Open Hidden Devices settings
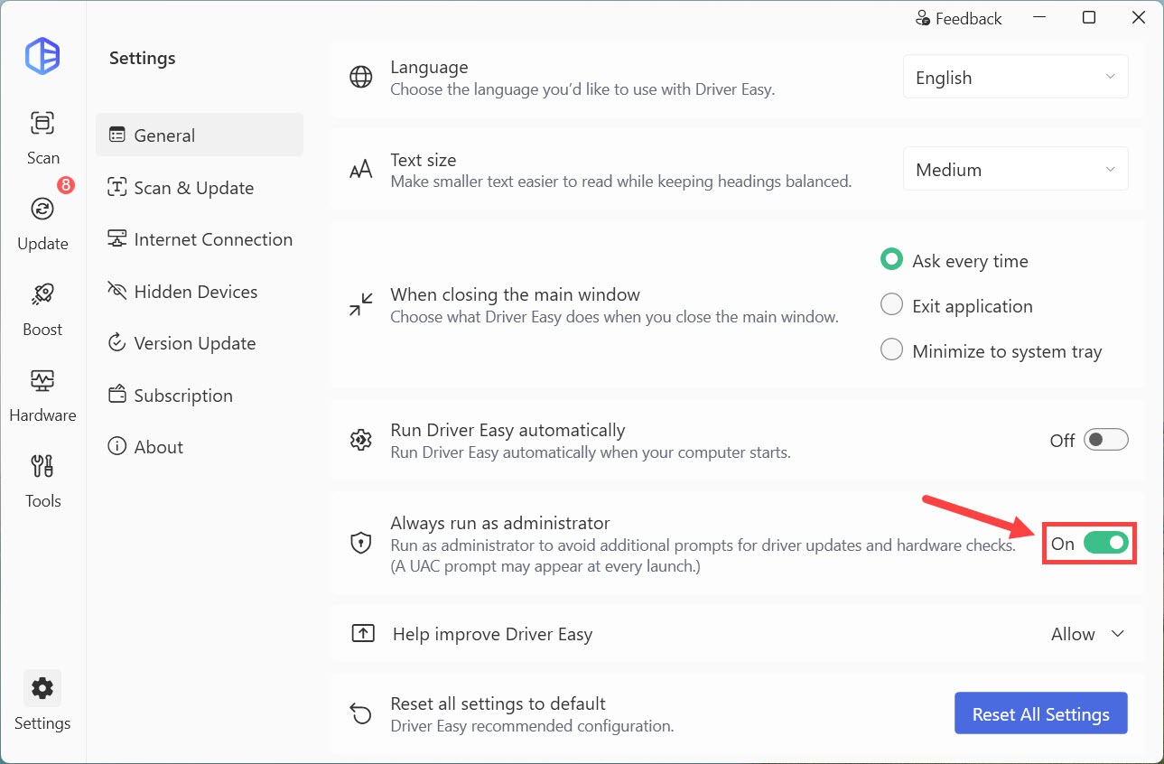Image resolution: width=1164 pixels, height=764 pixels. pyautogui.click(x=200, y=292)
